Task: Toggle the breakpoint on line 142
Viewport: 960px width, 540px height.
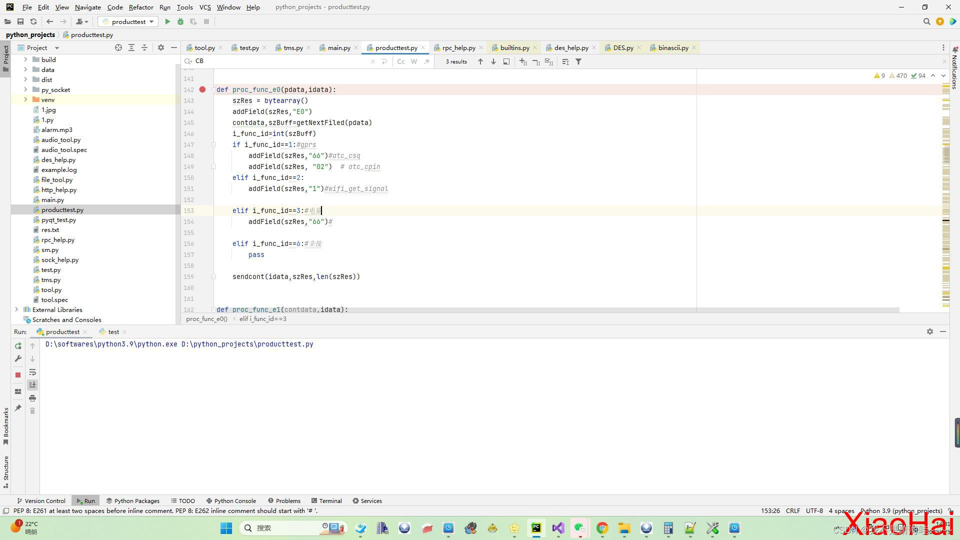Action: click(202, 89)
